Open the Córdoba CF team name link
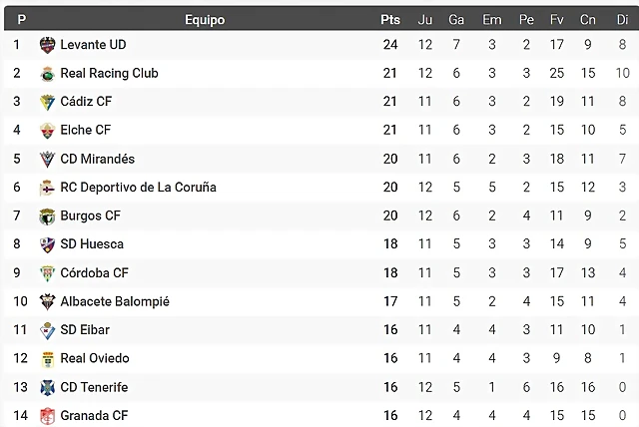This screenshot has height=427, width=639. coord(94,272)
